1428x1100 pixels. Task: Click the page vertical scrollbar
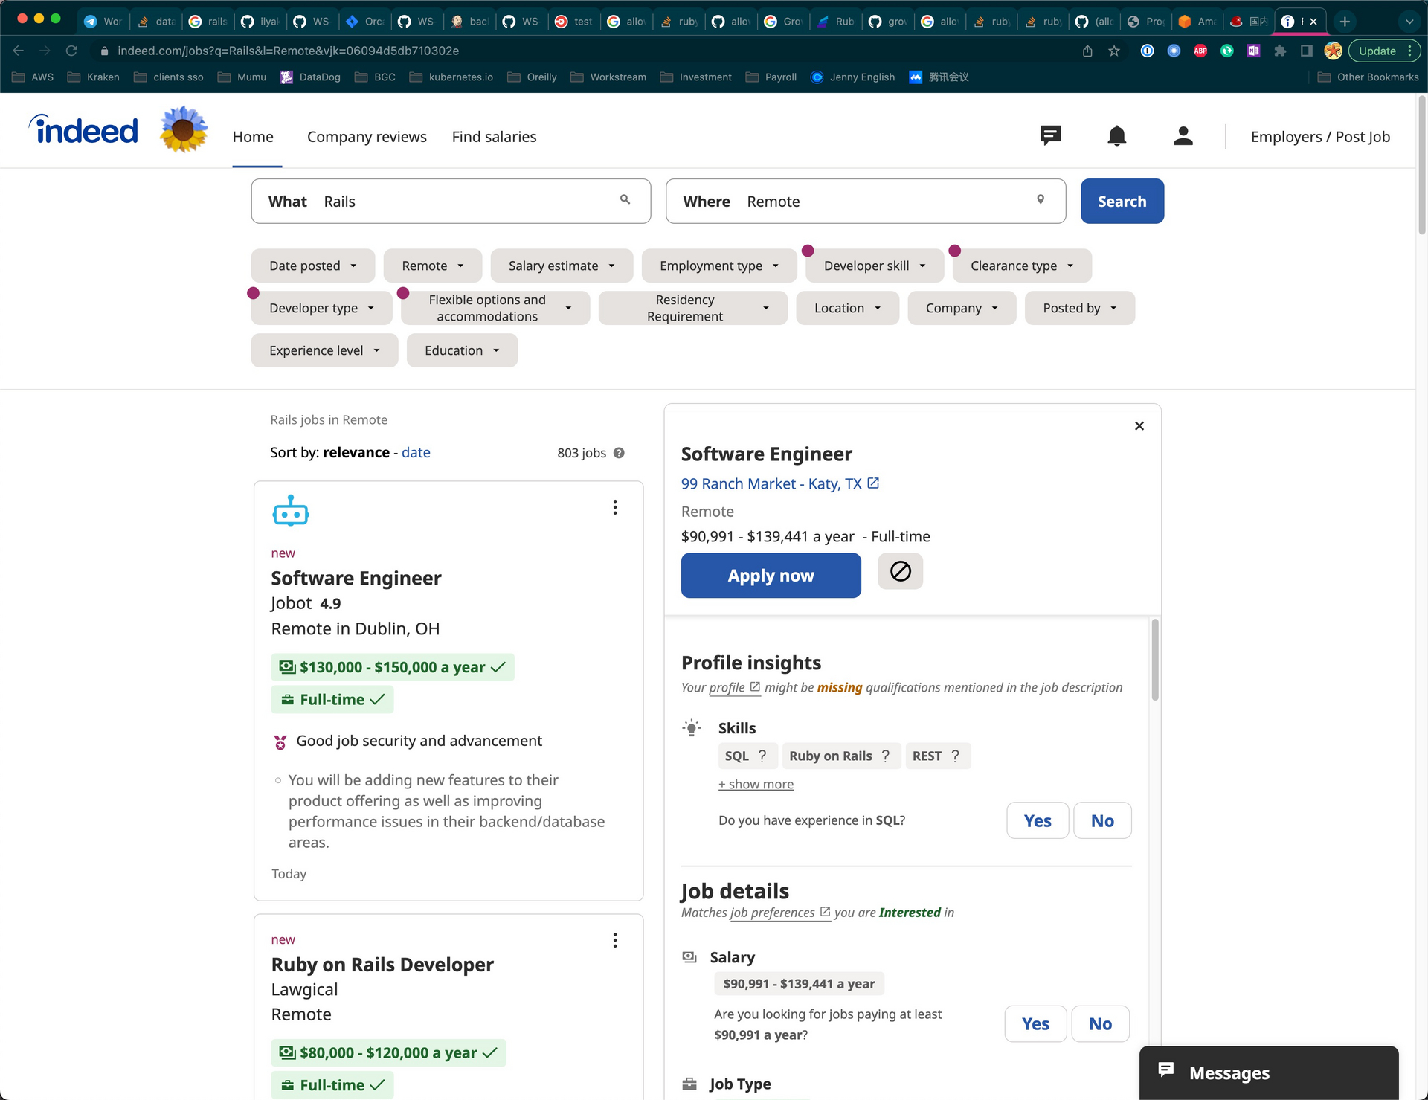pyautogui.click(x=1422, y=164)
